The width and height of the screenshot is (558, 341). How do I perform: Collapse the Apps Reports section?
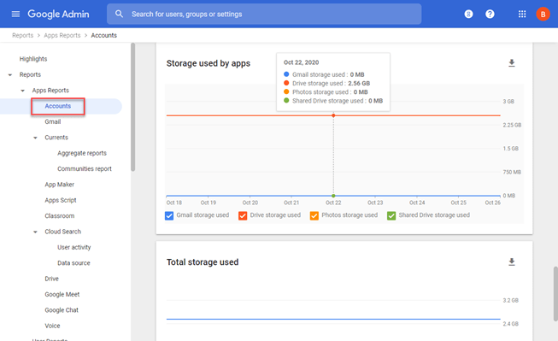point(23,91)
